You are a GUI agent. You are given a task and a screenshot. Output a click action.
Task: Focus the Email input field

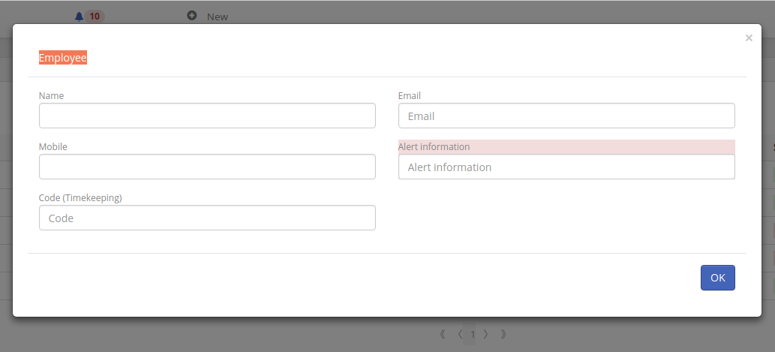tap(566, 116)
